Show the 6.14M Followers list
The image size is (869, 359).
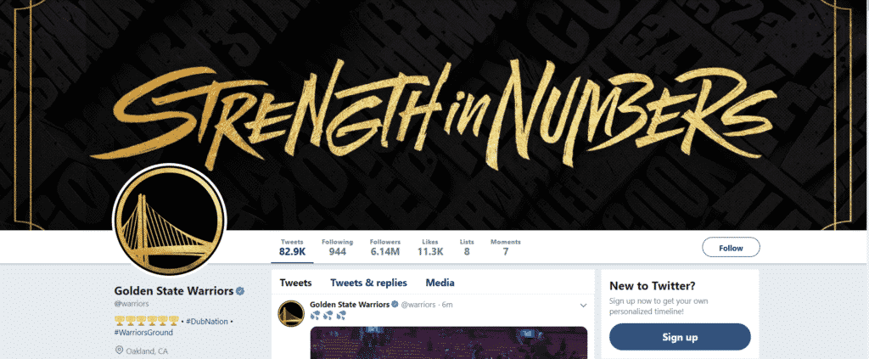[385, 248]
